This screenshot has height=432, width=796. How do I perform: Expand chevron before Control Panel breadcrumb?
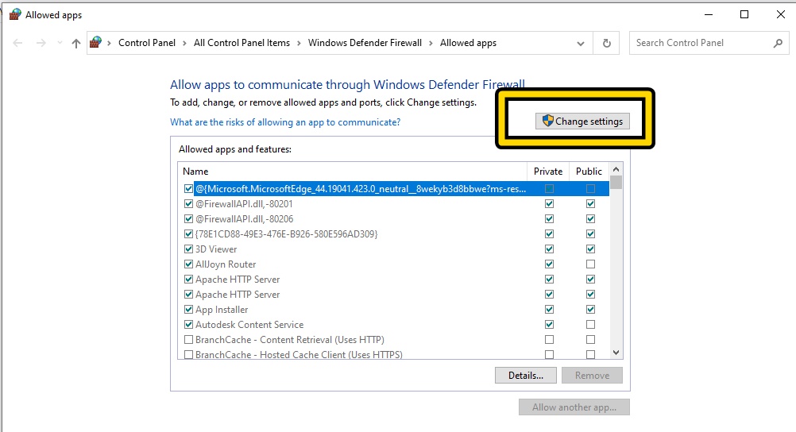(109, 43)
